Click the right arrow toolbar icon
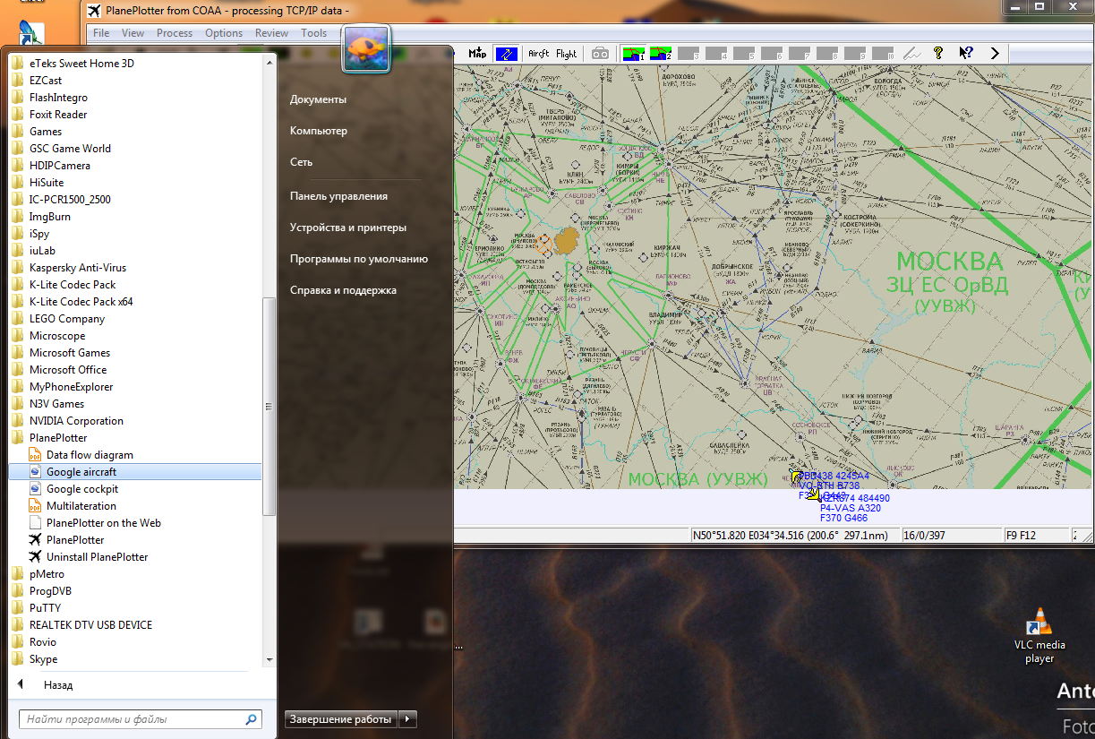1095x739 pixels. (x=995, y=54)
